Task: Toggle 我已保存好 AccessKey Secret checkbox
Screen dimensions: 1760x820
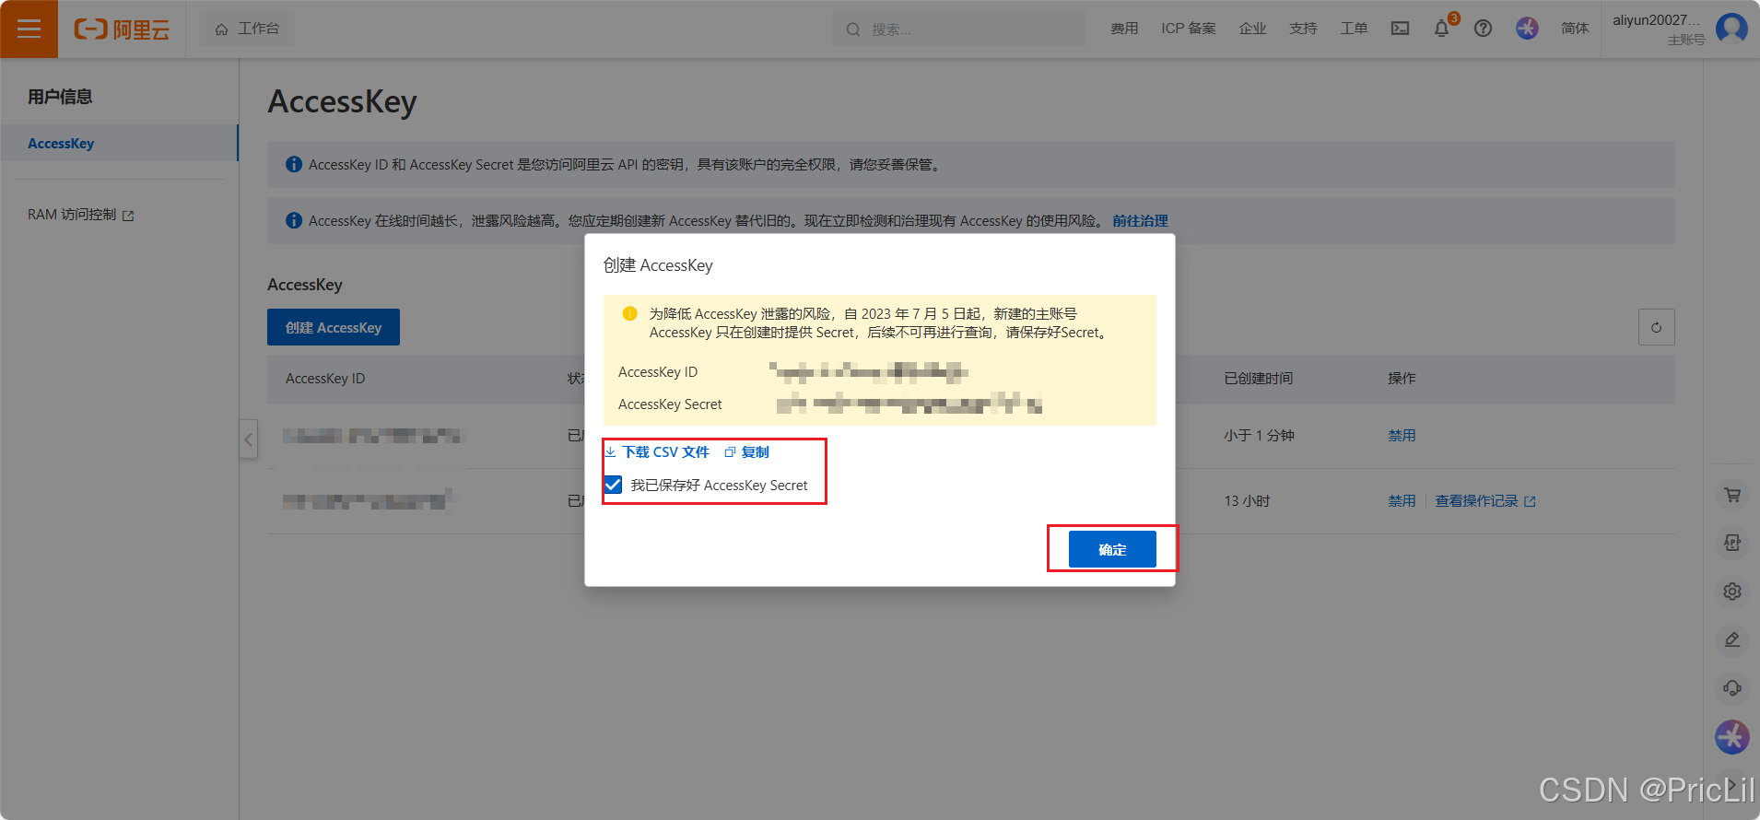Action: tap(613, 485)
